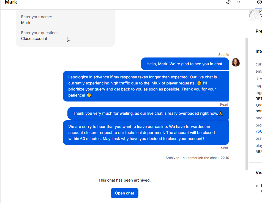Click the account closure request message bubble
Viewport: 262px width, 203px height.
coord(146,133)
